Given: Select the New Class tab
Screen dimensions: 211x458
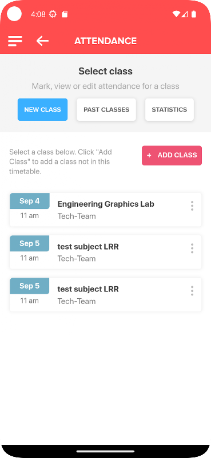Looking at the screenshot, I should coord(43,109).
